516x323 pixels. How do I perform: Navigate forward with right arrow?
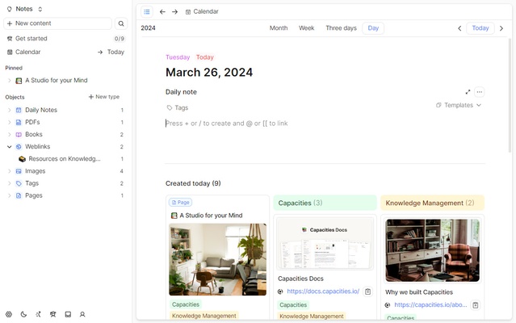tap(174, 11)
